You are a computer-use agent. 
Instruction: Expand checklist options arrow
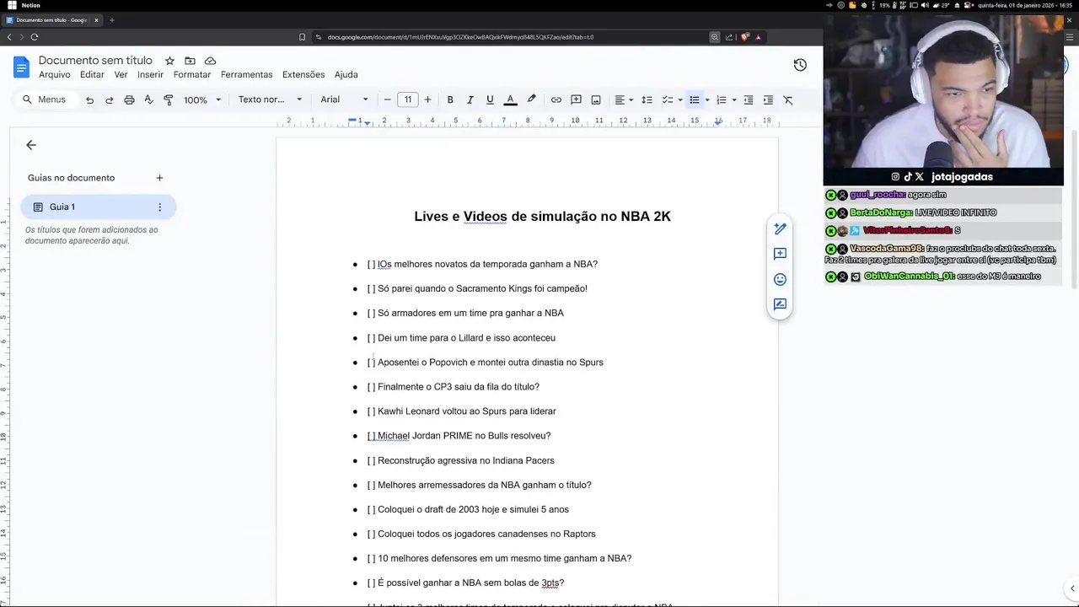pyautogui.click(x=679, y=99)
